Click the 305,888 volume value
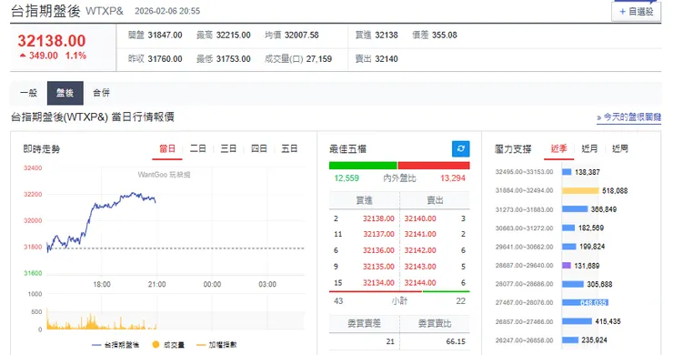 [x=599, y=284]
